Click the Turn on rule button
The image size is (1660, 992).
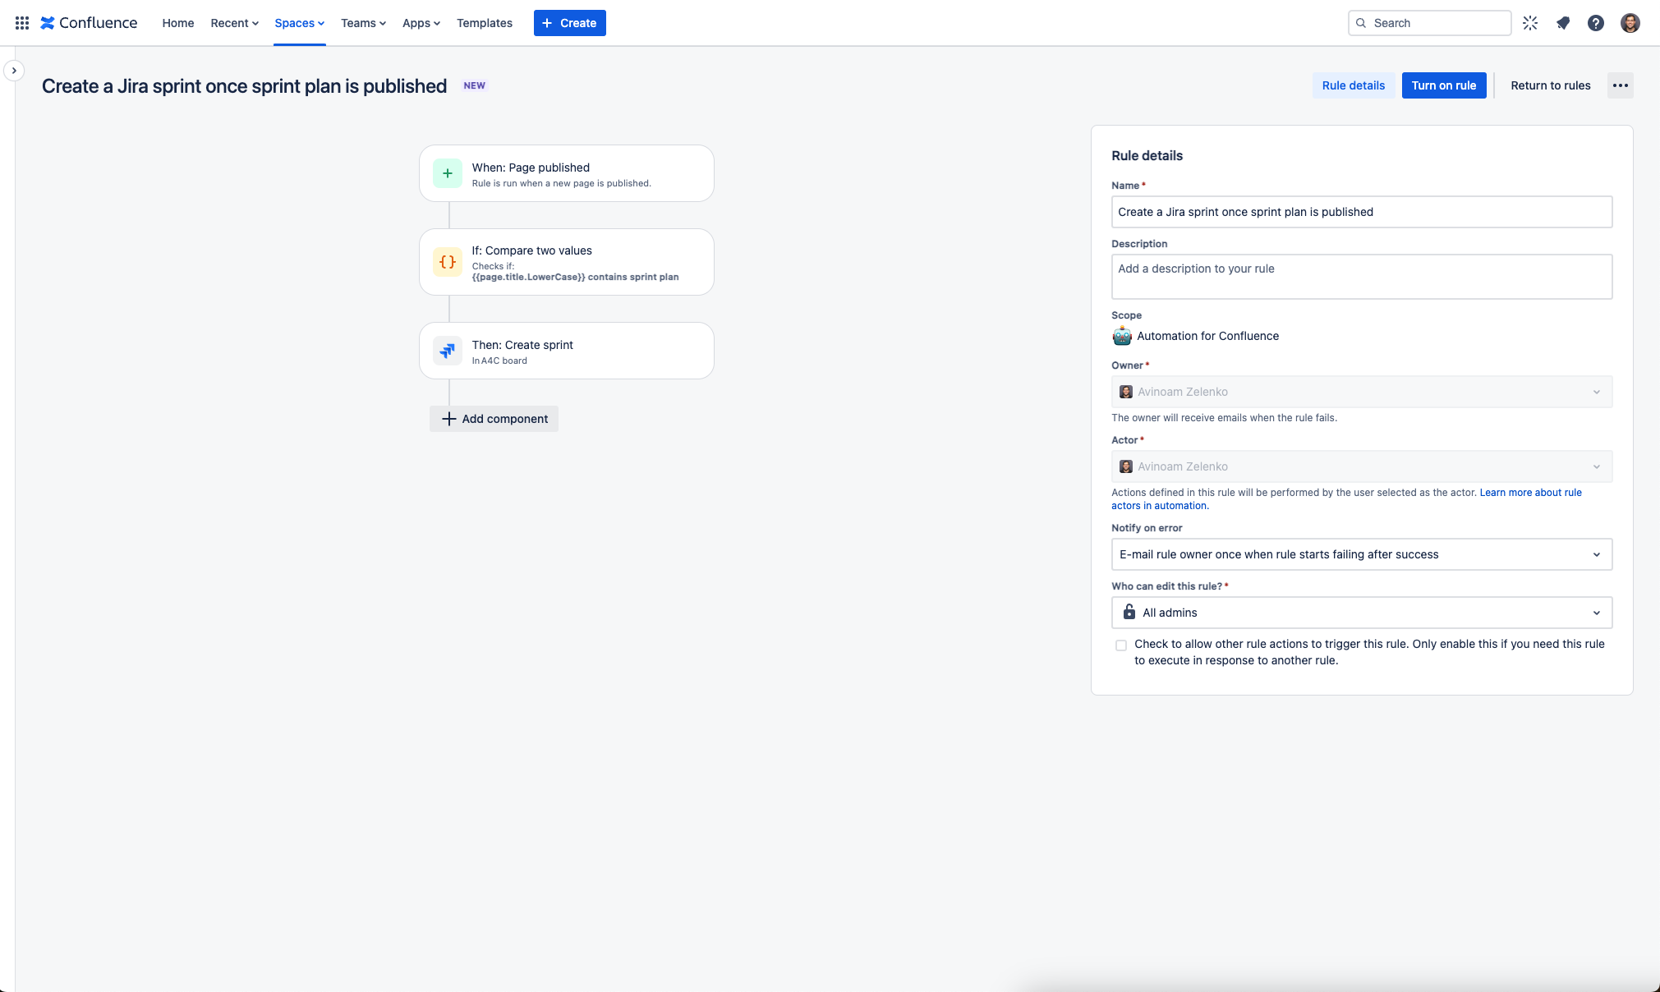point(1443,85)
